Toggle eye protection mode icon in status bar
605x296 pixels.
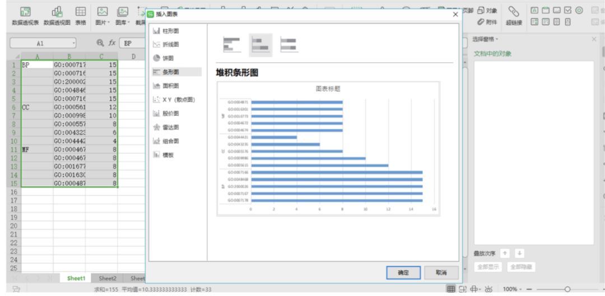[489, 289]
